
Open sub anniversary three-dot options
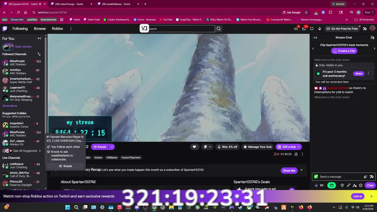[368, 74]
